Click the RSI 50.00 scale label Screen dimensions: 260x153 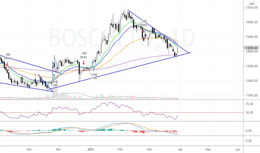tap(249, 112)
